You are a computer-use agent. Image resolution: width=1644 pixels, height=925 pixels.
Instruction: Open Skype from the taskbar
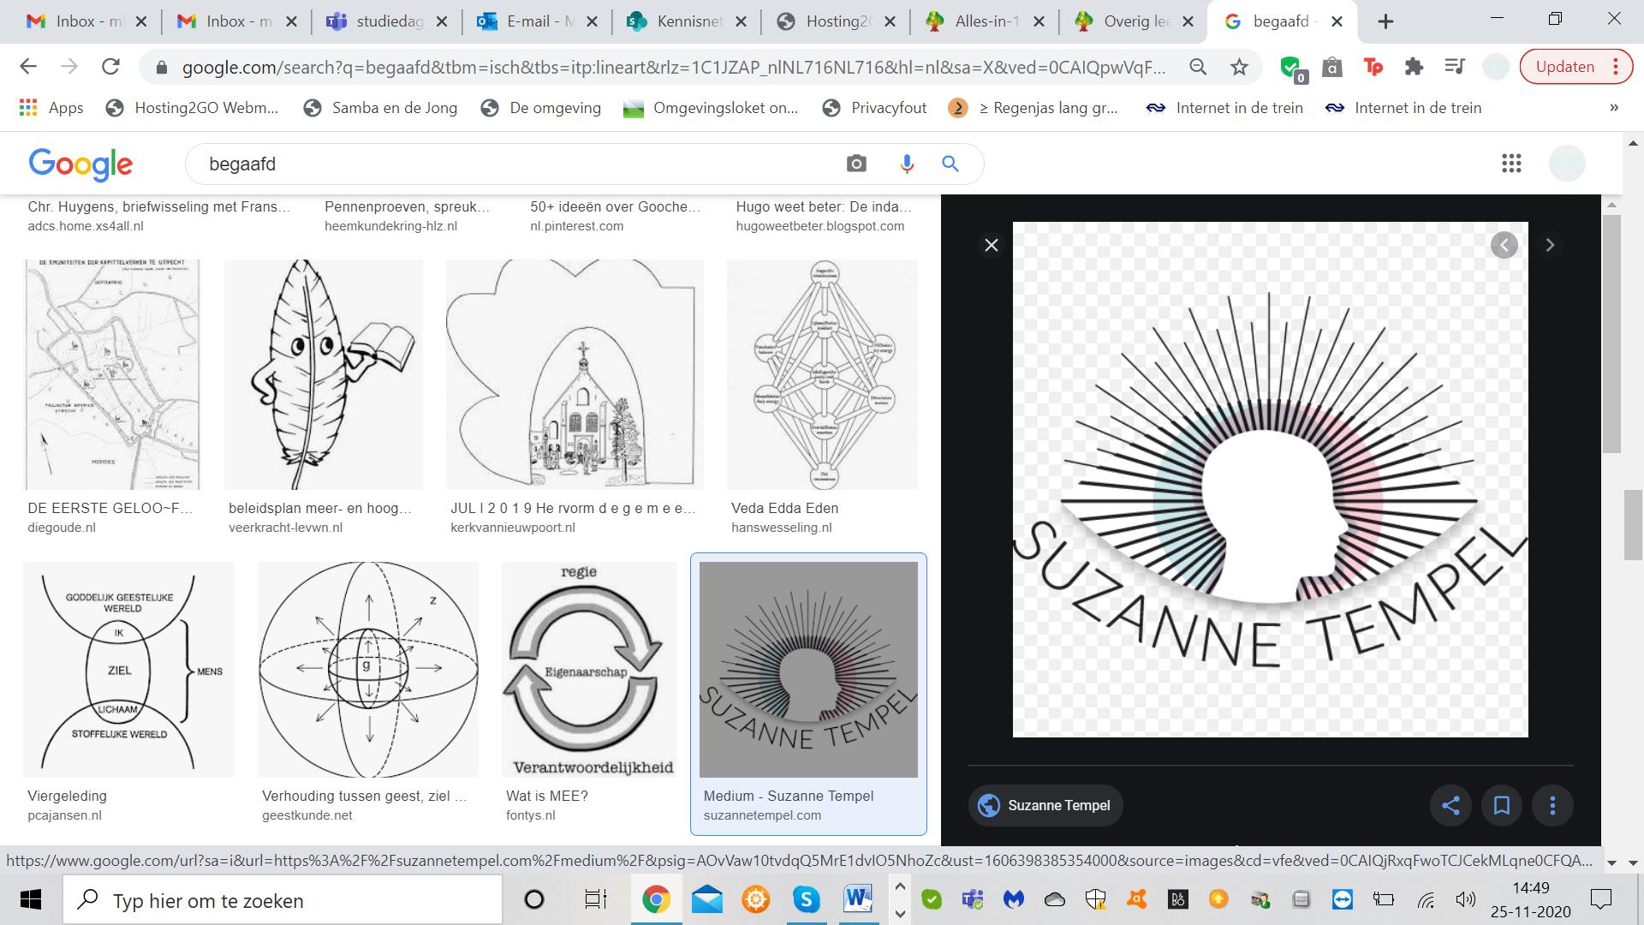807,900
